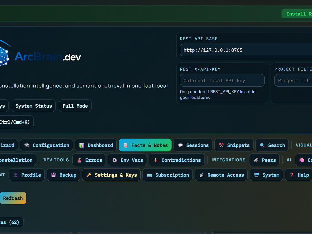This screenshot has width=312, height=234.
Task: Switch to Full Mode
Action: pyautogui.click(x=75, y=106)
